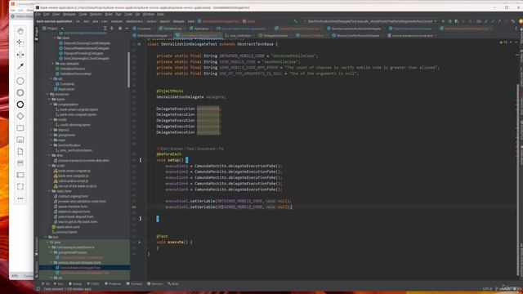Collapse the test folder in project tree
The image size is (523, 294).
(46, 237)
